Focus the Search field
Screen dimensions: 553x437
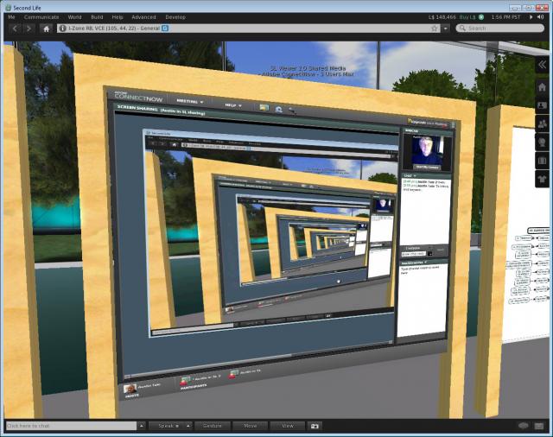tap(499, 28)
